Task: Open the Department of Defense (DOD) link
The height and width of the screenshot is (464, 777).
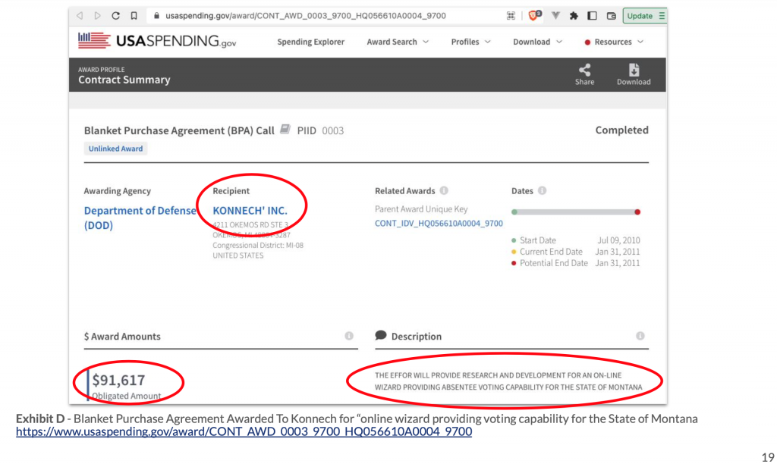Action: click(x=140, y=218)
